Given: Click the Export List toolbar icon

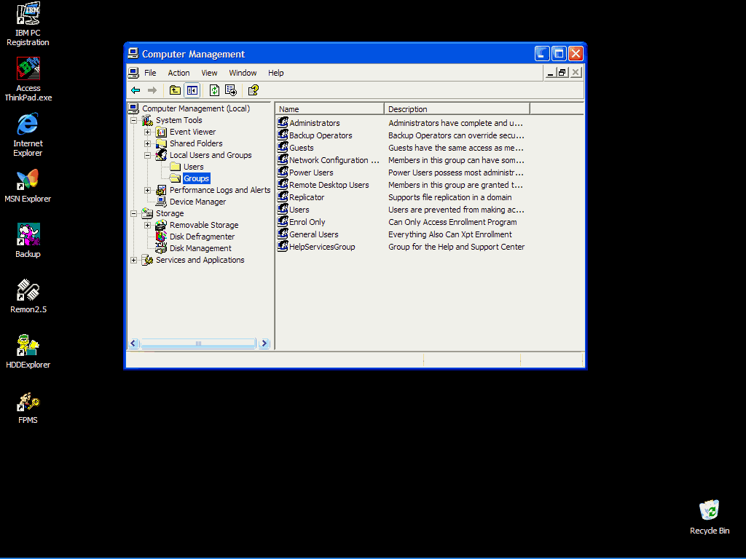Looking at the screenshot, I should 231,90.
